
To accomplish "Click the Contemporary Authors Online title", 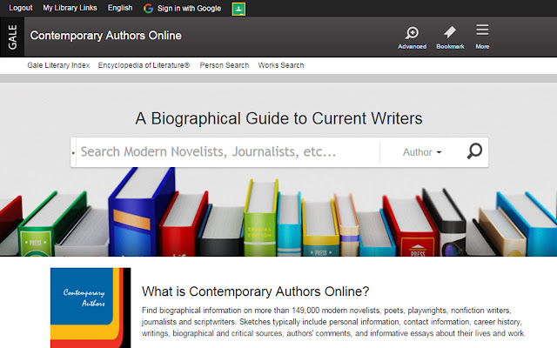I will click(x=106, y=36).
